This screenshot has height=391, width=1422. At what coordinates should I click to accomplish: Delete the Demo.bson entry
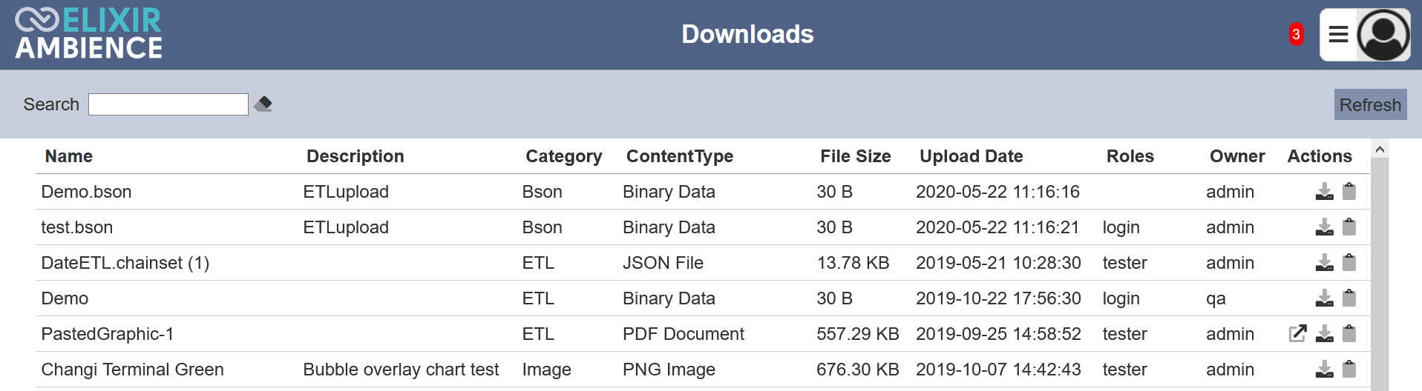[1349, 192]
